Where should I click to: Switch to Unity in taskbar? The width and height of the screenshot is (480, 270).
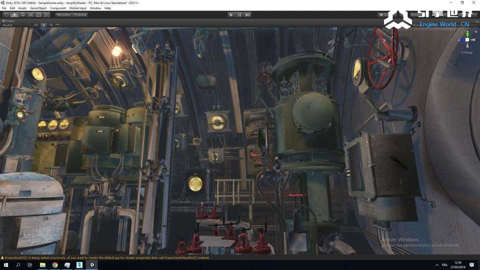coord(92,265)
